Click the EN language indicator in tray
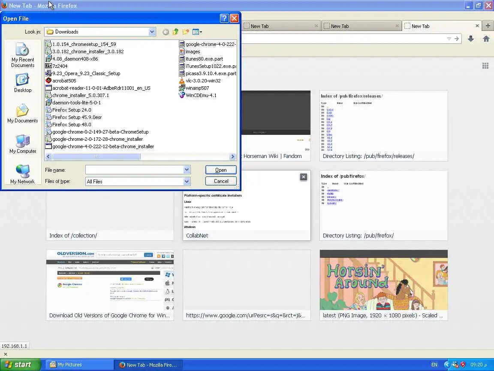The width and height of the screenshot is (494, 371). [x=434, y=365]
